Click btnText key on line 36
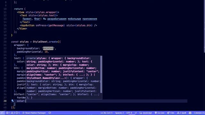Image resolution: width=205 pixels, height=115 pixels. pos(19,94)
